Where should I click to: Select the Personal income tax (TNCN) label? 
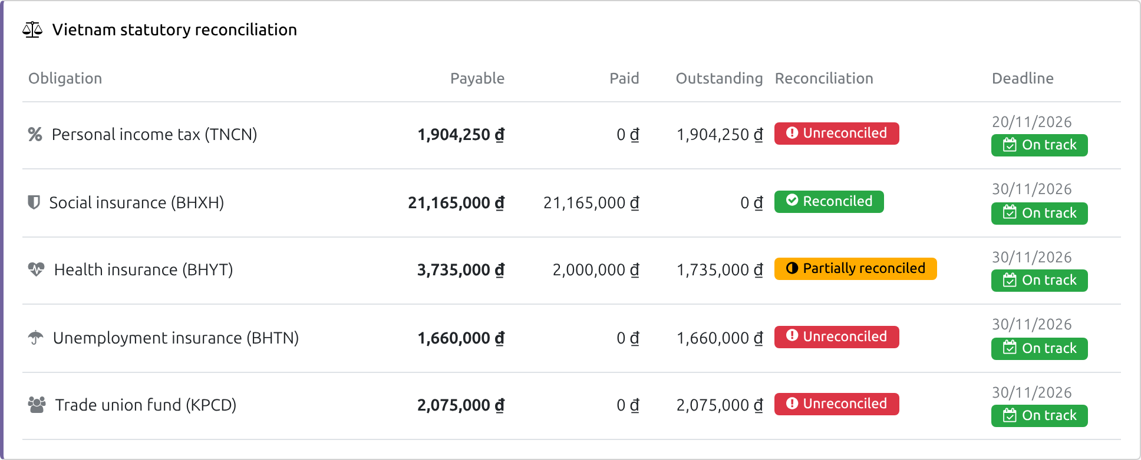coord(154,134)
